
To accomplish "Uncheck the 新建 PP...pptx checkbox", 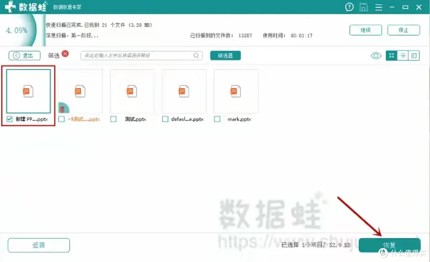I will pyautogui.click(x=10, y=119).
